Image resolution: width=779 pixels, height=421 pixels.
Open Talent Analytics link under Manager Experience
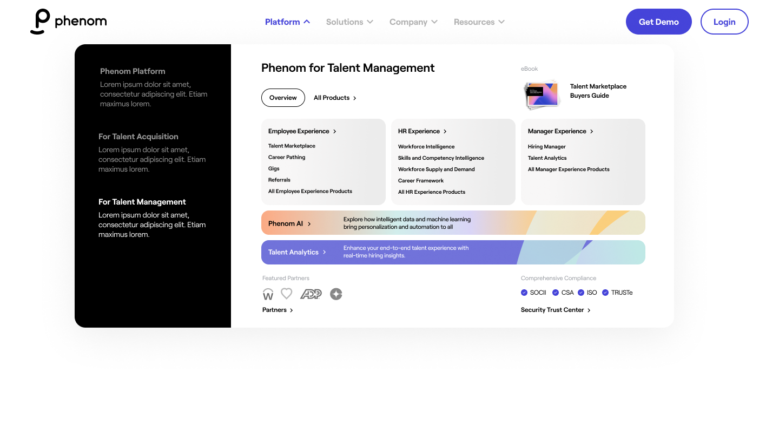[547, 158]
